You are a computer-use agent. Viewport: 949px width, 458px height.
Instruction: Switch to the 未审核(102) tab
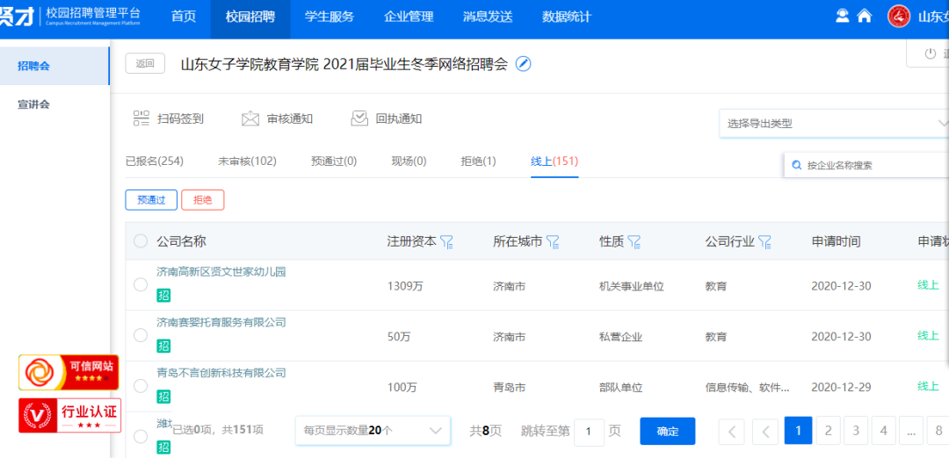click(x=247, y=161)
